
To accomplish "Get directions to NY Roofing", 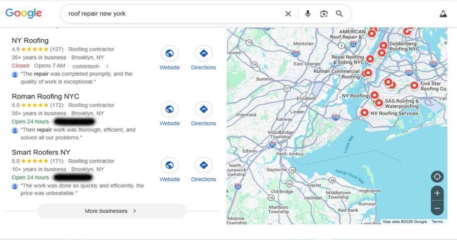I will pyautogui.click(x=204, y=53).
